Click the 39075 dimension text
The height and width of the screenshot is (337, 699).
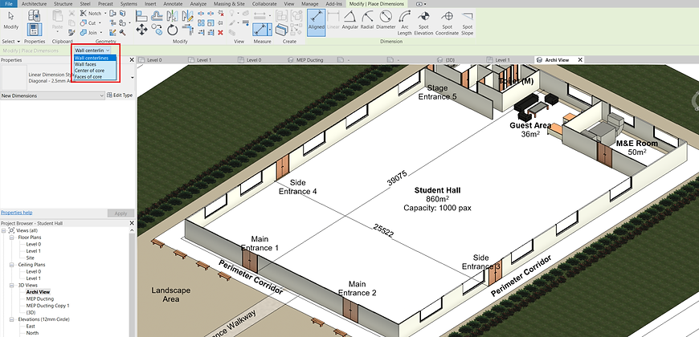coord(397,178)
